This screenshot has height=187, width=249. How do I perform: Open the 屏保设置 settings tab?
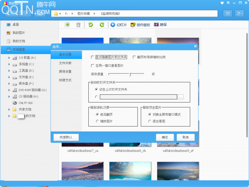pyautogui.click(x=65, y=71)
